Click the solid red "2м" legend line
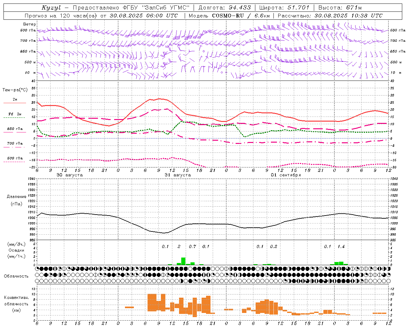The height and width of the screenshot is (326, 407). tap(15, 103)
